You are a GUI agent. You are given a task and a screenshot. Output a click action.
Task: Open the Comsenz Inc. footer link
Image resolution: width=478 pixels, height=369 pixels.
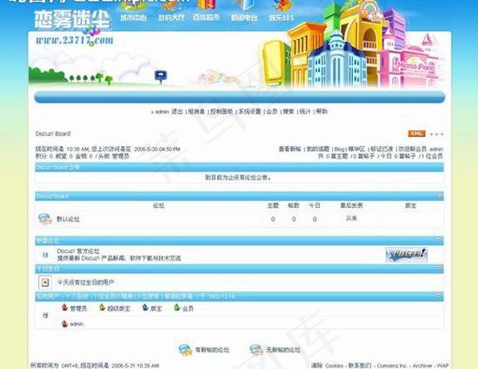point(392,366)
